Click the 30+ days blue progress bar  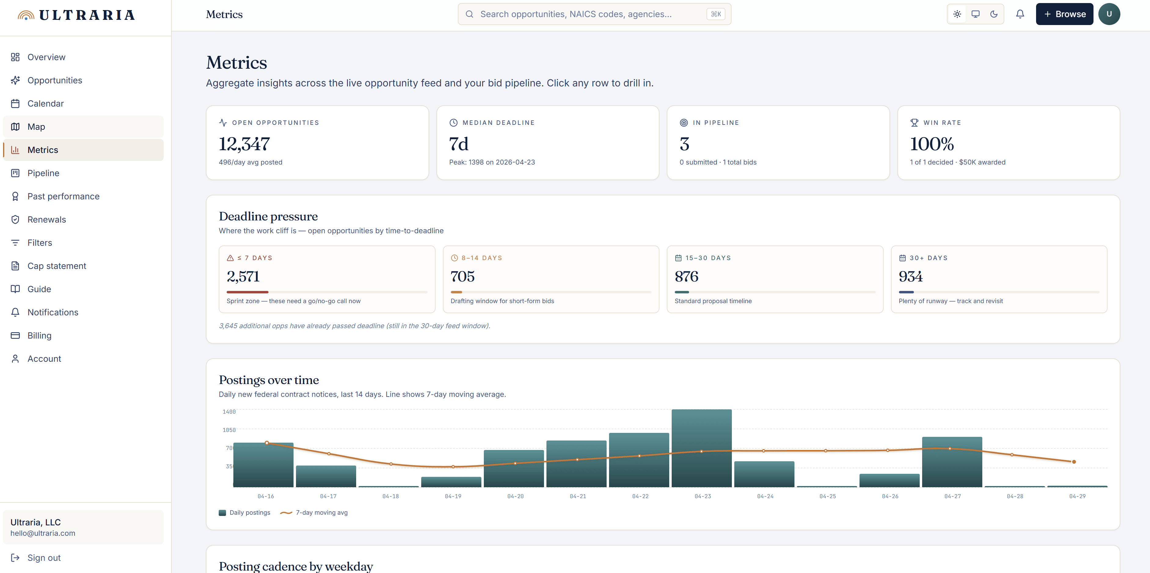(x=906, y=292)
